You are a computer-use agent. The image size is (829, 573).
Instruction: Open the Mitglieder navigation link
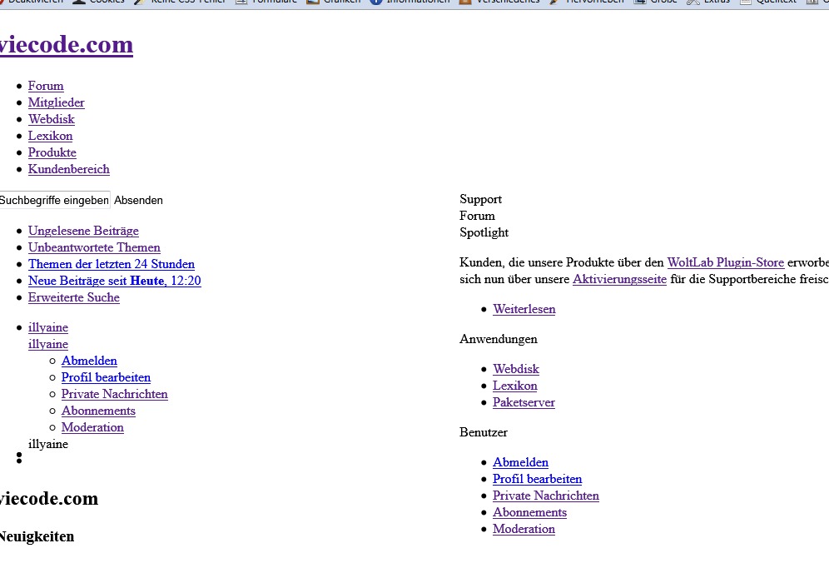click(56, 102)
